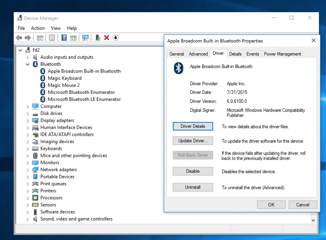
Task: Click the Apple Inc. driver provider text
Action: click(236, 84)
